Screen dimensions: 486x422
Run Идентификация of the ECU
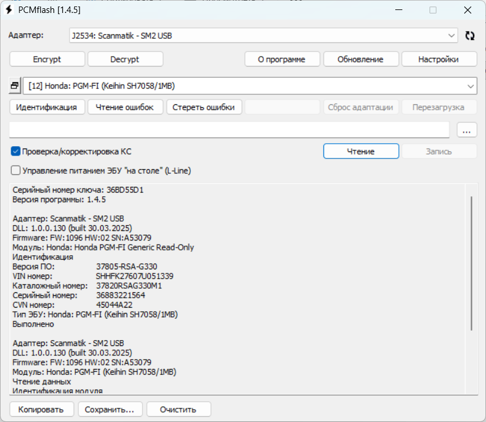point(47,107)
